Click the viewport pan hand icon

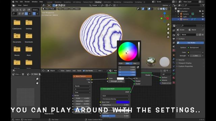[x=168, y=29]
